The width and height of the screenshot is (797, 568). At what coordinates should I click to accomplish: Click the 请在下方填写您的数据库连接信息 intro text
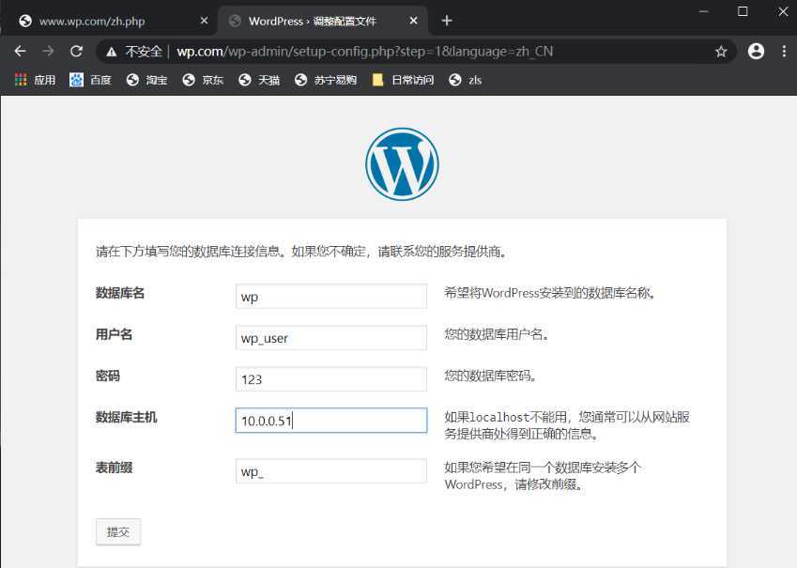302,252
